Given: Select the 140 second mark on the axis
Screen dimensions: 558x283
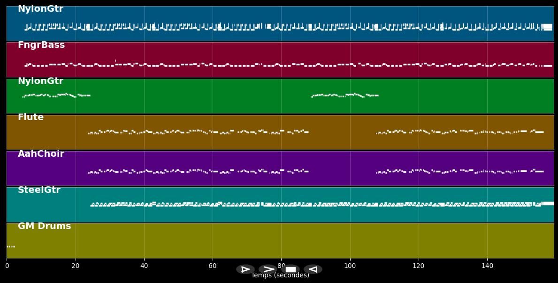Looking at the screenshot, I should [487, 266].
